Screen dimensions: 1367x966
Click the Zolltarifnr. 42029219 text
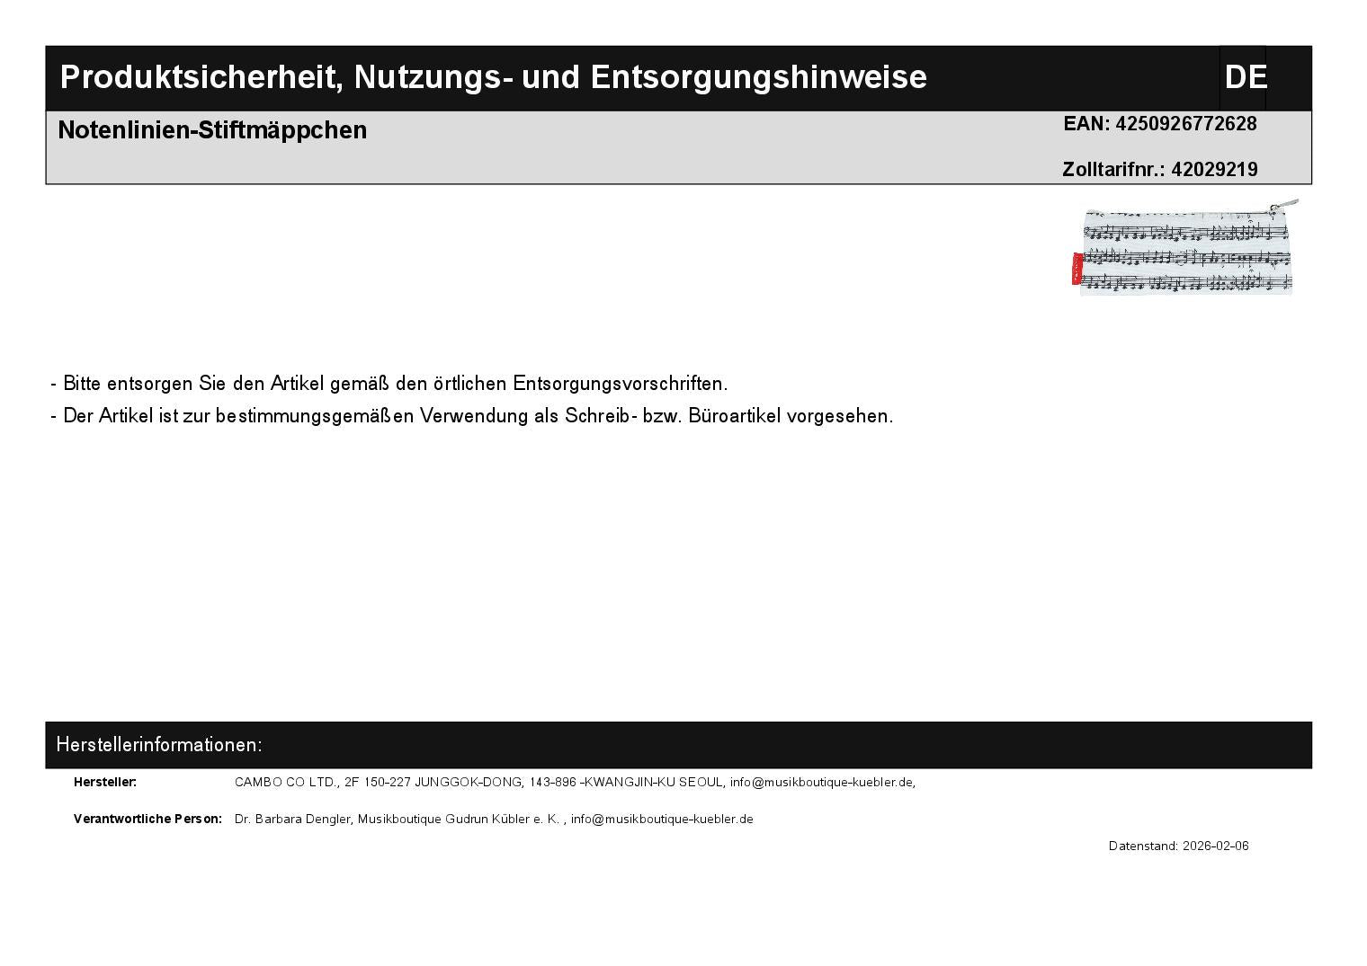point(1159,170)
